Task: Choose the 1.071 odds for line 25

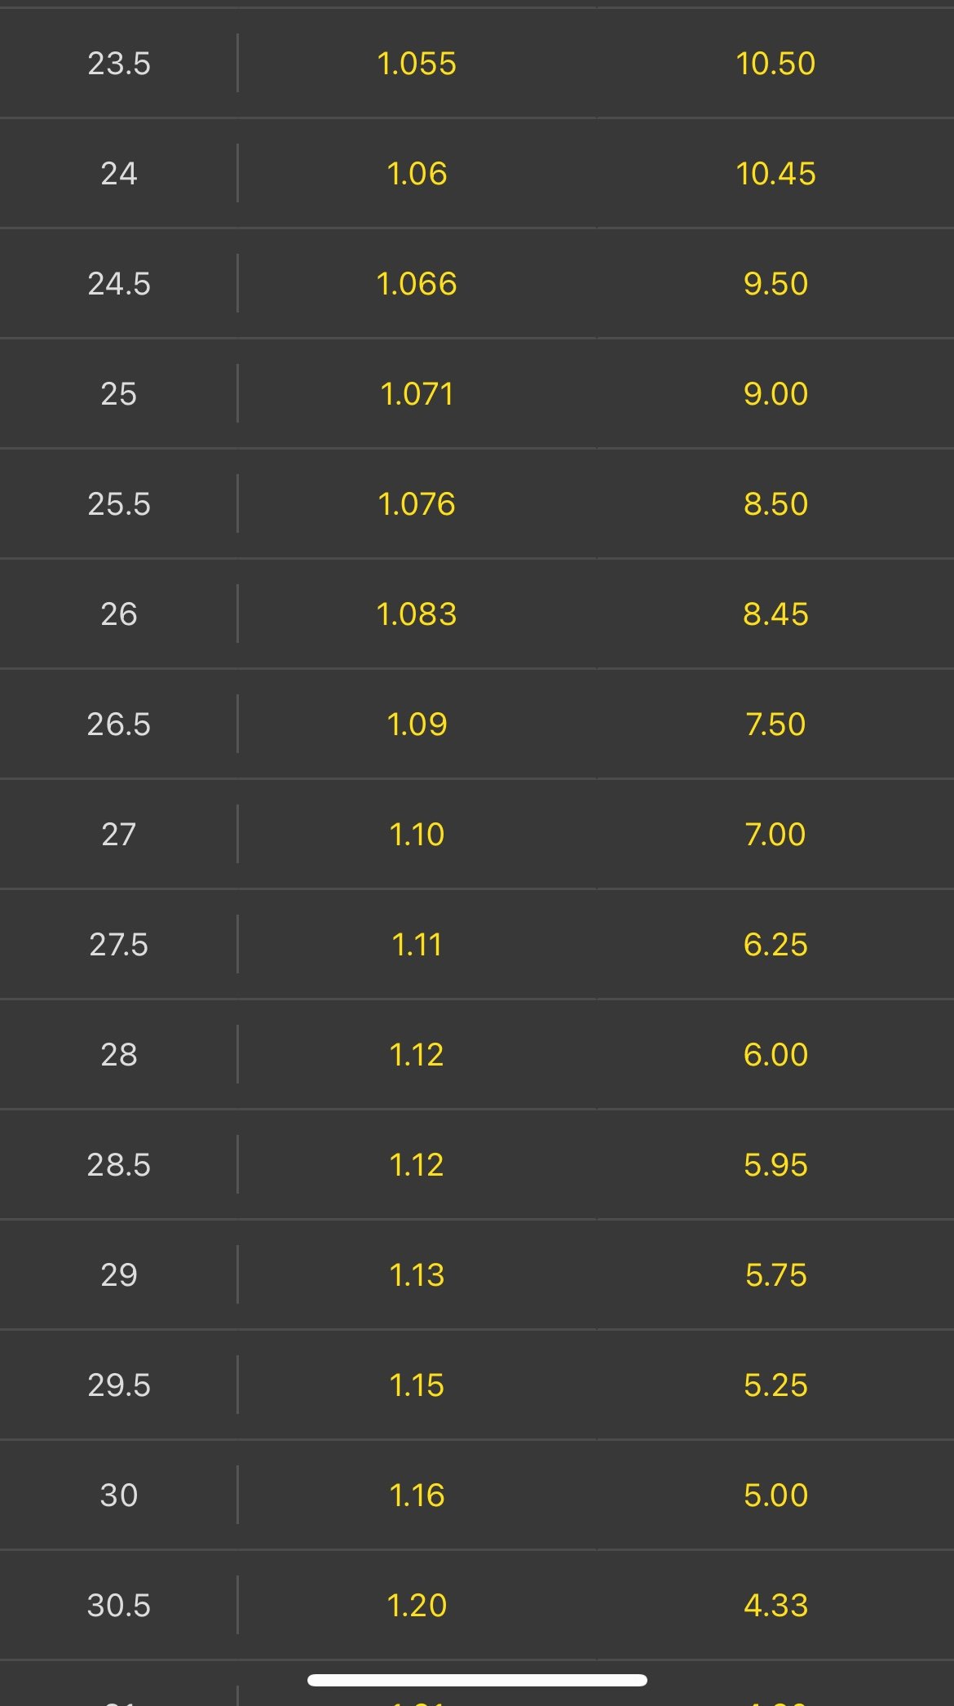Action: 417,394
